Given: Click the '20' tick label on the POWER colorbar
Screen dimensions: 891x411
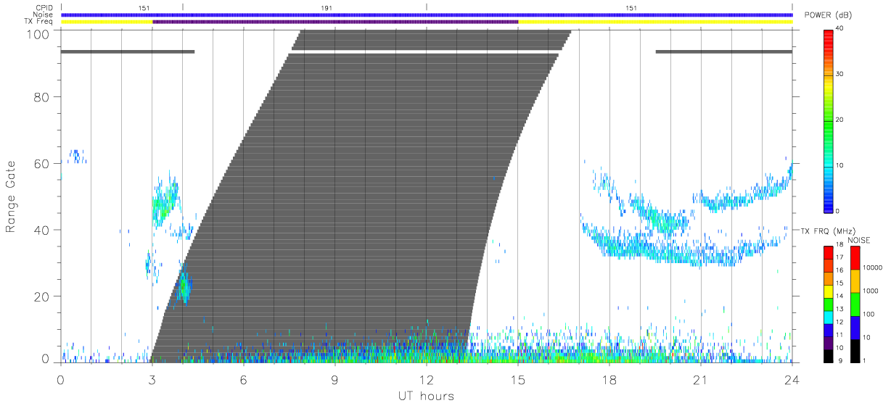Looking at the screenshot, I should click(x=840, y=120).
